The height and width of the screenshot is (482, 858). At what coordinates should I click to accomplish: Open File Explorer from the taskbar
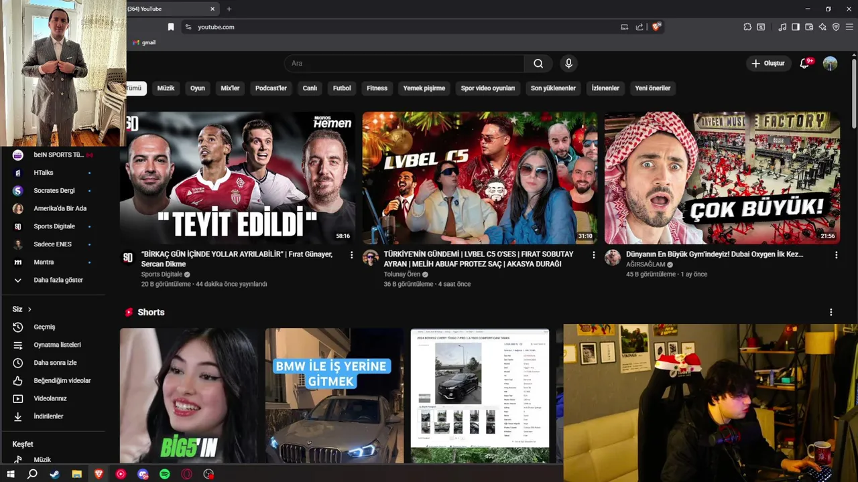tap(76, 474)
